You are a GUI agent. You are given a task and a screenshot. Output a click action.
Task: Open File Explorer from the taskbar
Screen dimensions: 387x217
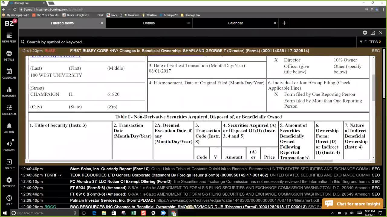(104, 213)
